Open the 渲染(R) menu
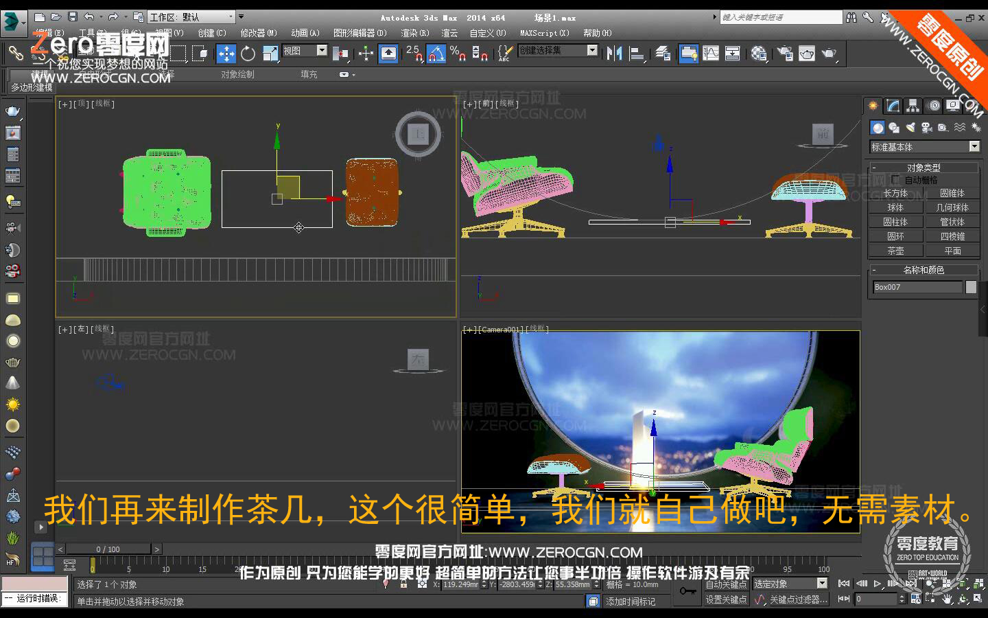The height and width of the screenshot is (618, 988). click(414, 33)
